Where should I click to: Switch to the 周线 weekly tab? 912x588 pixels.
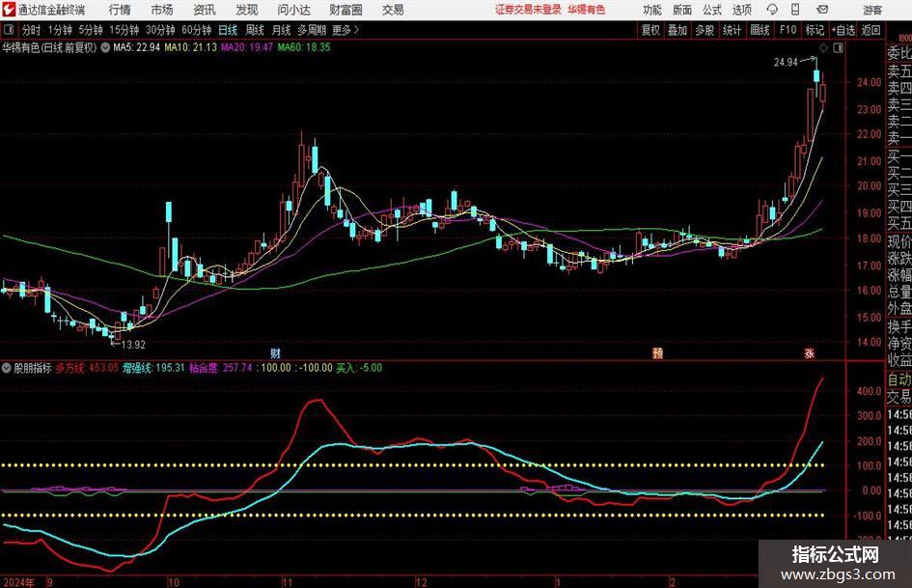254,30
